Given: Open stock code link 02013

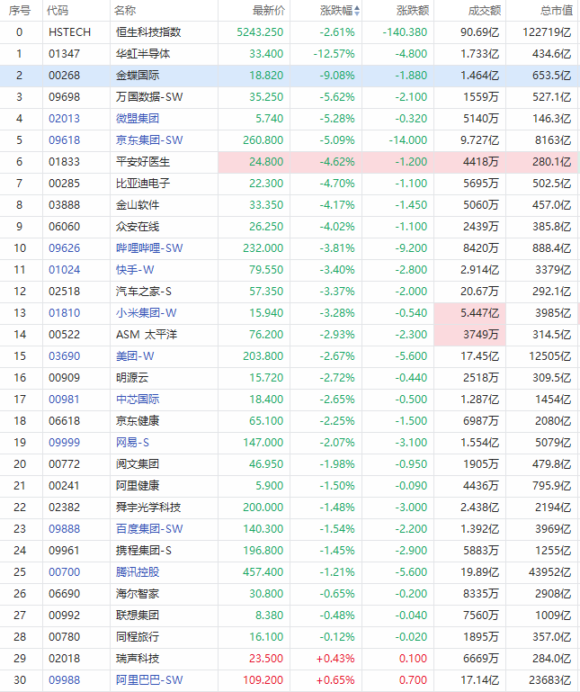Looking at the screenshot, I should pyautogui.click(x=64, y=119).
